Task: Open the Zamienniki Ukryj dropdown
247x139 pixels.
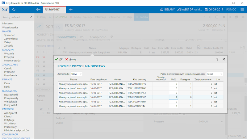Action: [76, 74]
